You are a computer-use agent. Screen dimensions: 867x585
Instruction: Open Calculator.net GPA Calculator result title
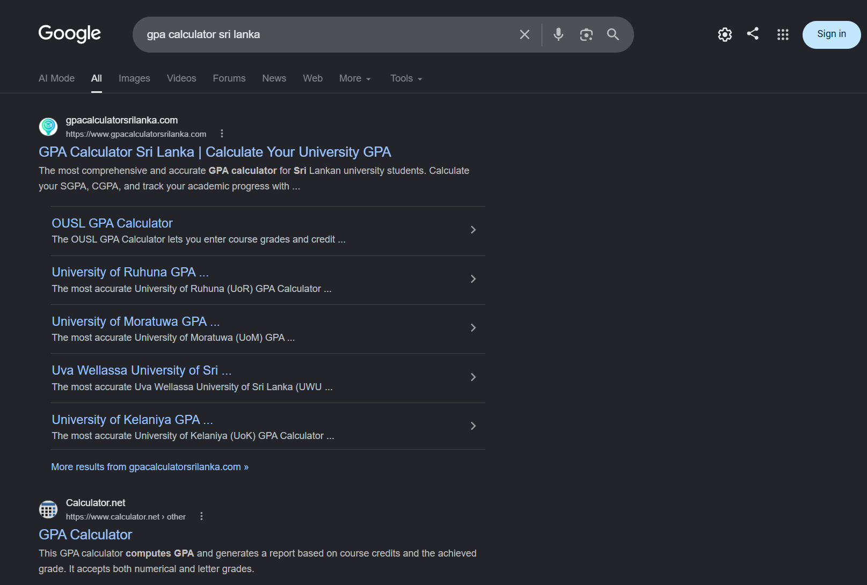(x=85, y=535)
